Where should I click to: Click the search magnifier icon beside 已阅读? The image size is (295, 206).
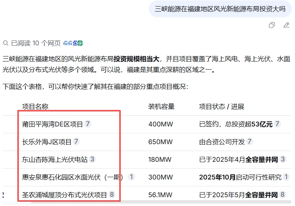pos(6,43)
